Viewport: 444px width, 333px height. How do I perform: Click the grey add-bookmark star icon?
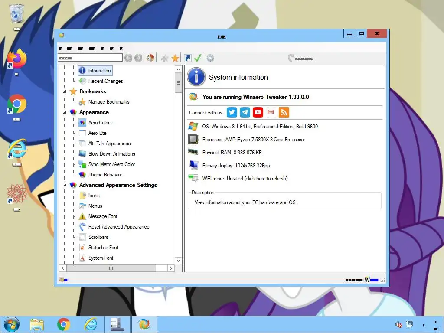pyautogui.click(x=164, y=59)
